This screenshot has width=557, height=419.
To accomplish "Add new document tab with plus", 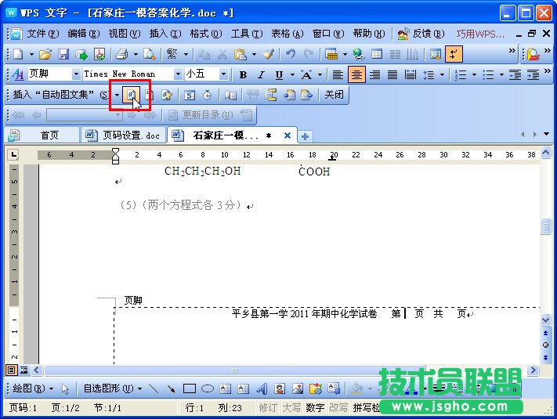I will (305, 136).
